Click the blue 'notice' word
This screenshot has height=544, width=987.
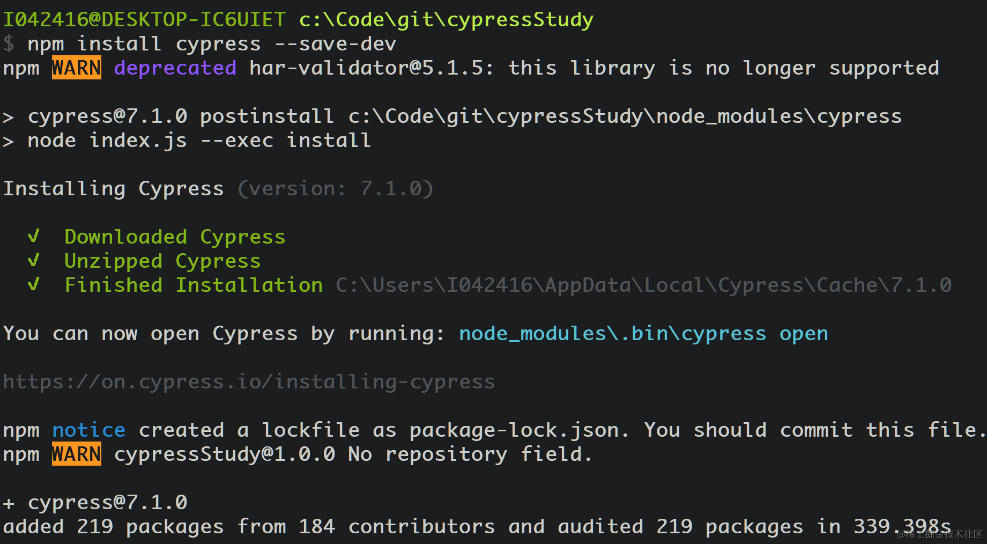(x=89, y=430)
